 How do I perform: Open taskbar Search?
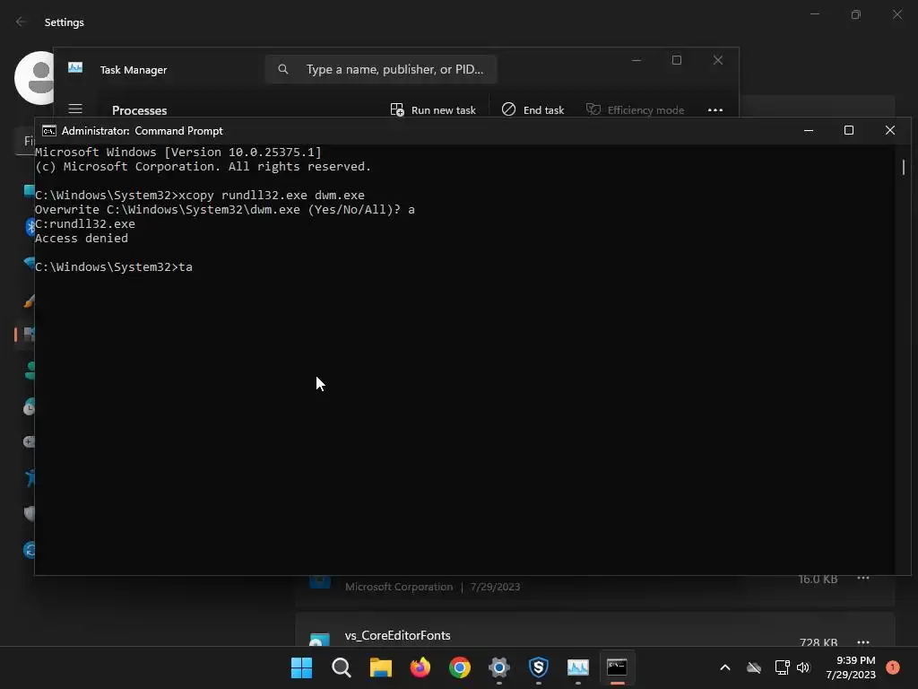click(342, 667)
